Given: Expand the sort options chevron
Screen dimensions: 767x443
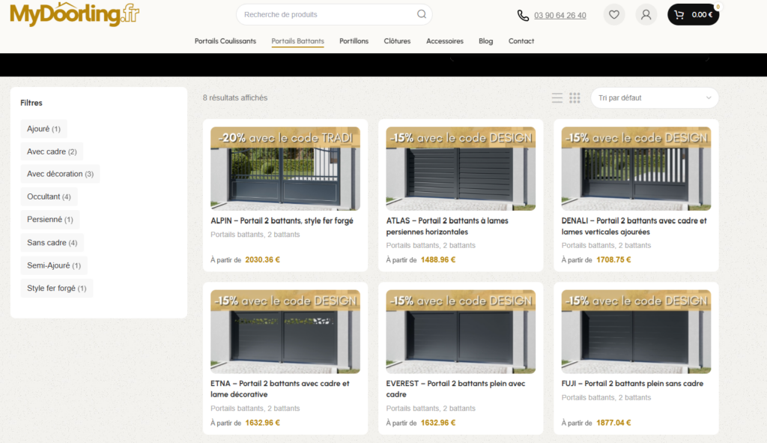Looking at the screenshot, I should click(x=709, y=97).
